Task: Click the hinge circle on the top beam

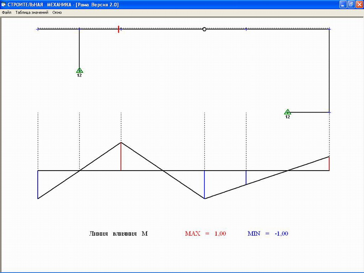Action: [x=204, y=29]
